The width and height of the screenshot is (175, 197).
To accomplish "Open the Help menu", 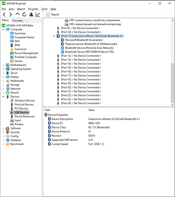I will coord(53,9).
